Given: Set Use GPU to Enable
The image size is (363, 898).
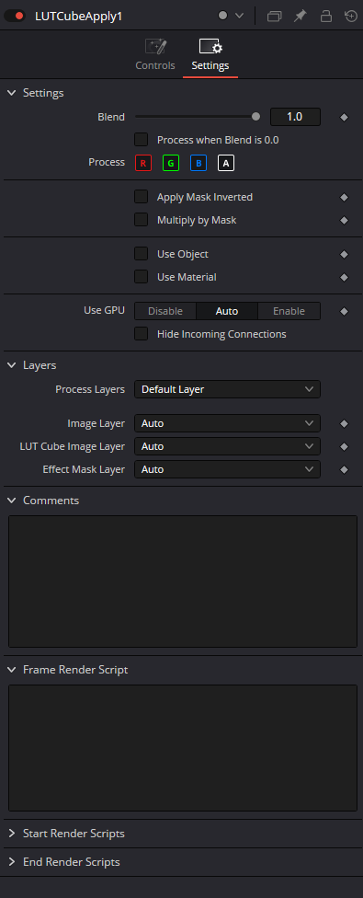Looking at the screenshot, I should (289, 311).
